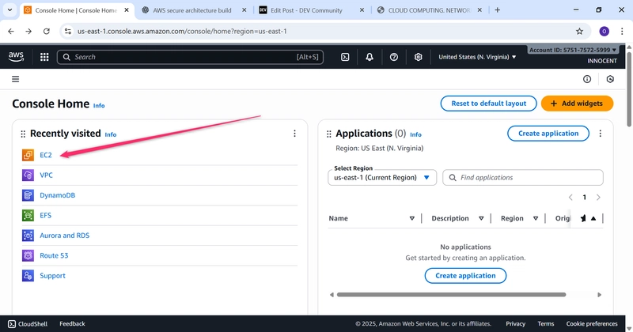Screen dimensions: 633x332
Task: Click the Add widgets button
Action: click(577, 104)
